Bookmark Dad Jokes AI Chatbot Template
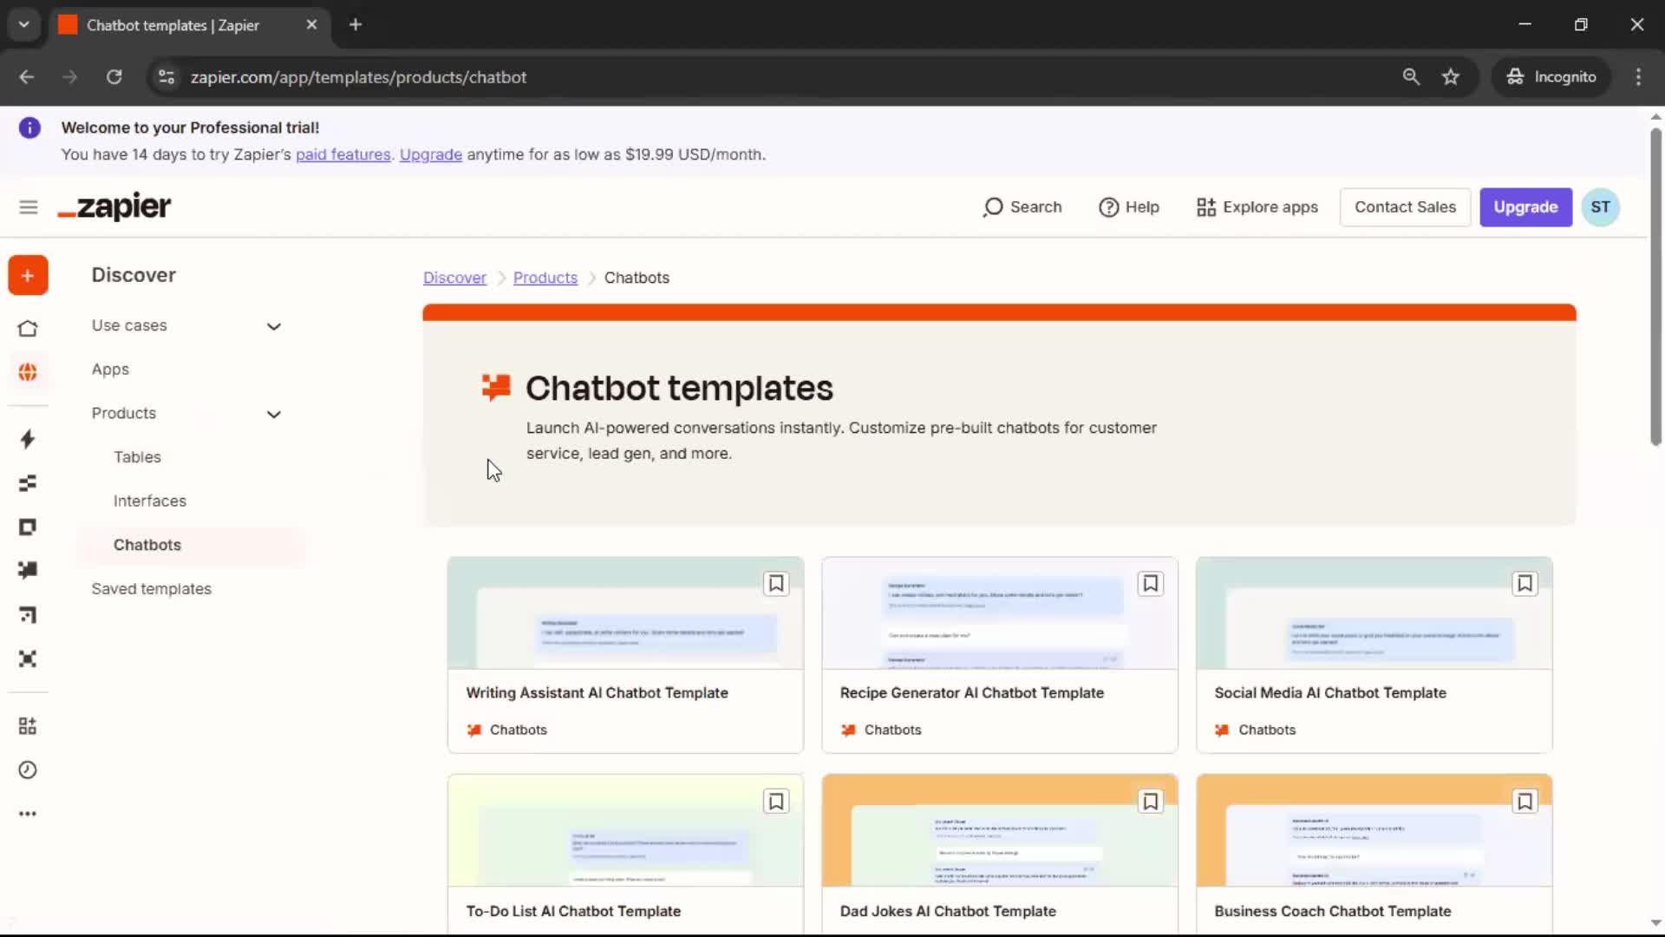Image resolution: width=1665 pixels, height=937 pixels. 1151,802
